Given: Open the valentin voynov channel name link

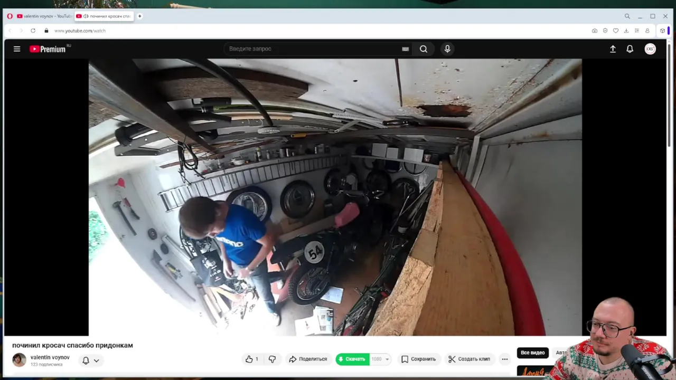Looking at the screenshot, I should point(50,357).
